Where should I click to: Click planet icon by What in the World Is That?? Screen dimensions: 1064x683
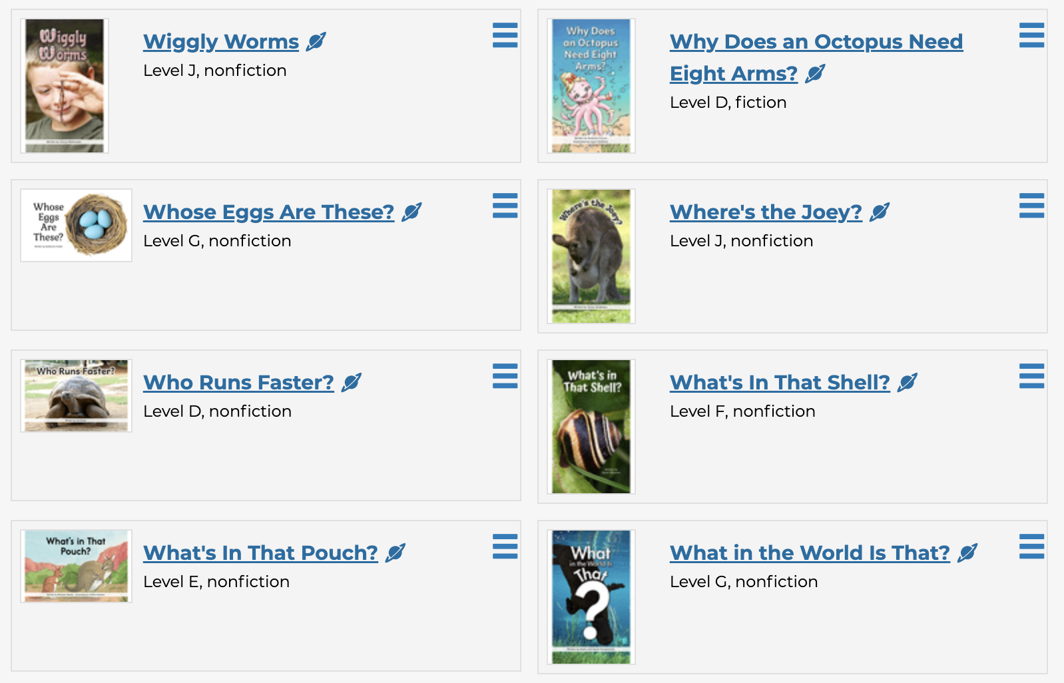pos(967,553)
